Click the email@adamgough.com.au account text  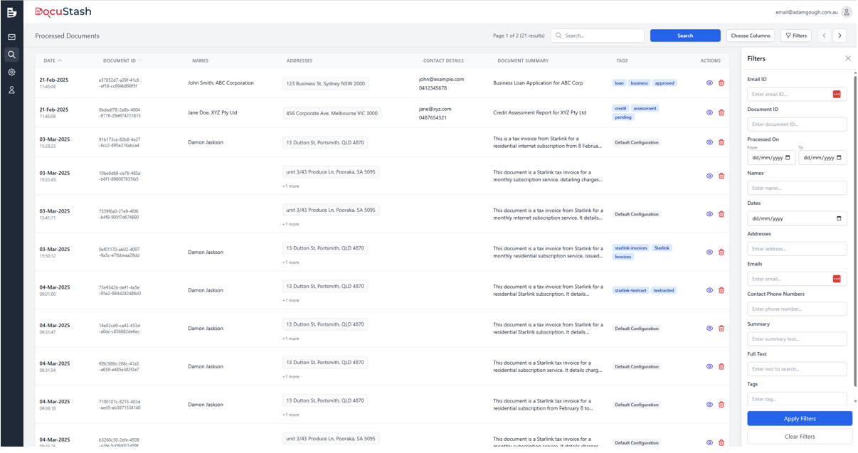(x=807, y=12)
